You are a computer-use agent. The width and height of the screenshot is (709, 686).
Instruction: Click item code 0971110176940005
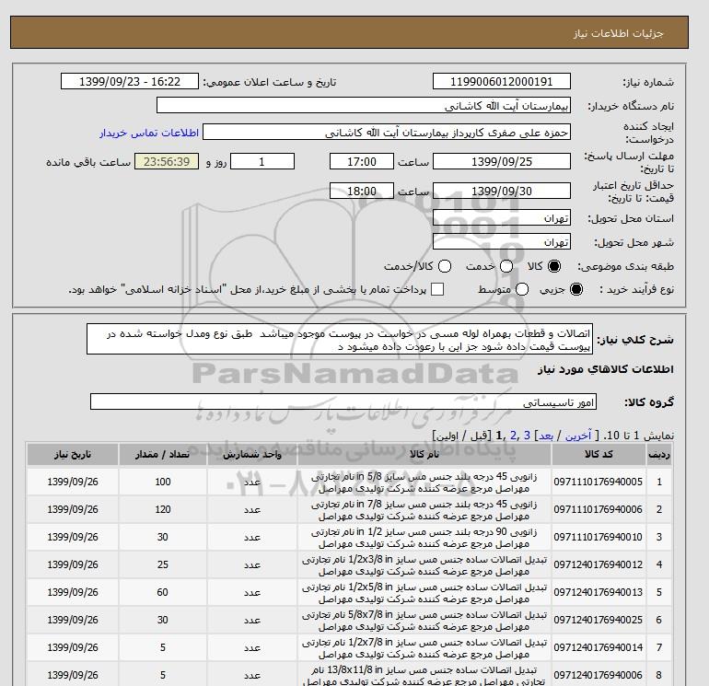pos(599,483)
